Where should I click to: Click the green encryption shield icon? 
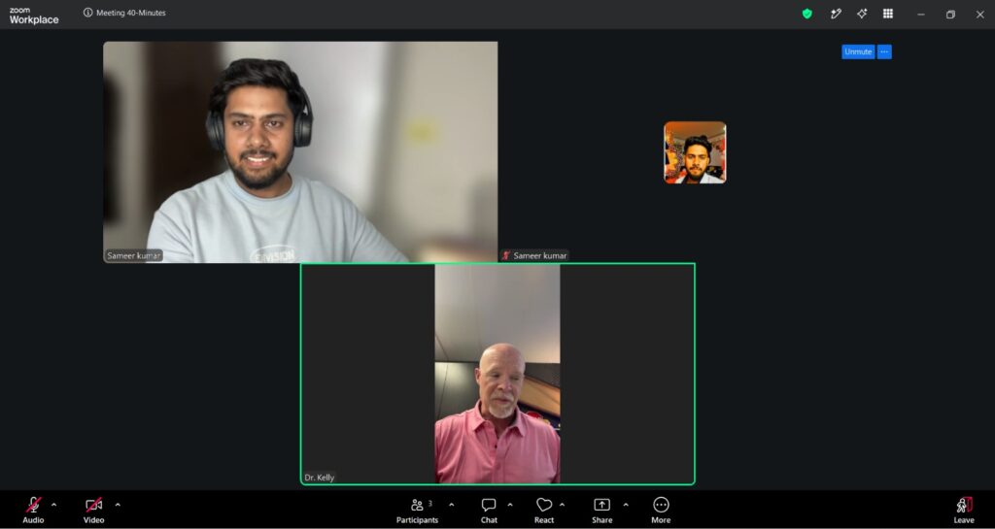point(807,14)
